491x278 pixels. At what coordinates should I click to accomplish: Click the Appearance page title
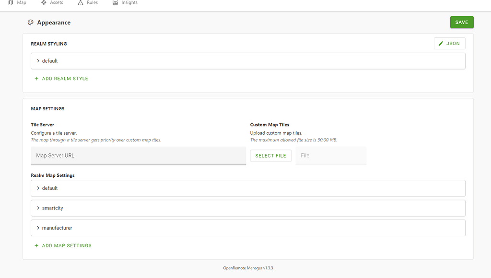pos(54,23)
